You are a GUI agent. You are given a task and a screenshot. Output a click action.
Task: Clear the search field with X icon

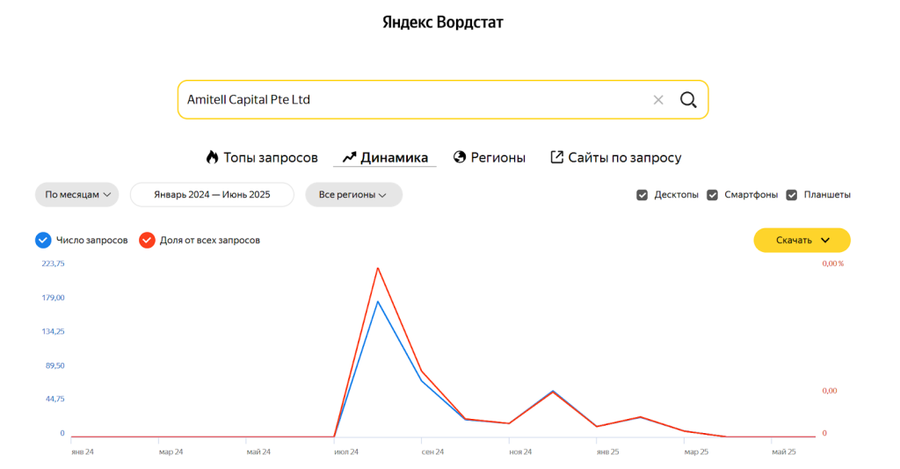658,100
